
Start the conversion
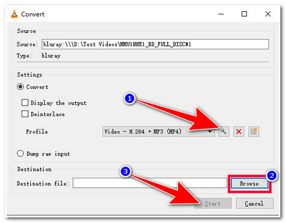coord(213,204)
